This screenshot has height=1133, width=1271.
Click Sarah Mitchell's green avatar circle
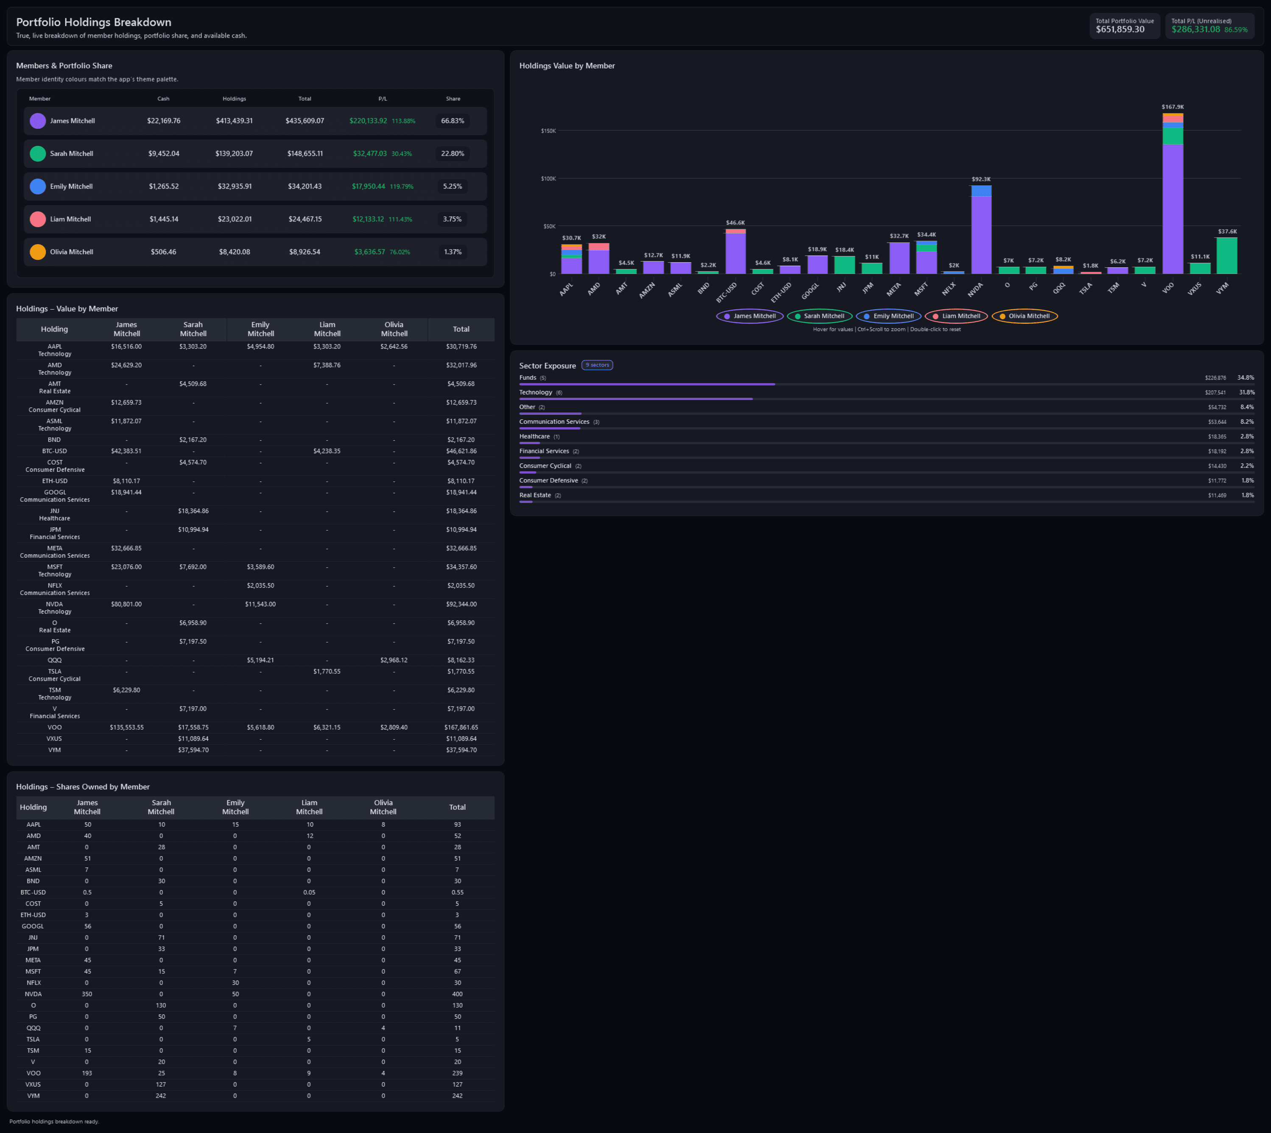click(x=38, y=154)
